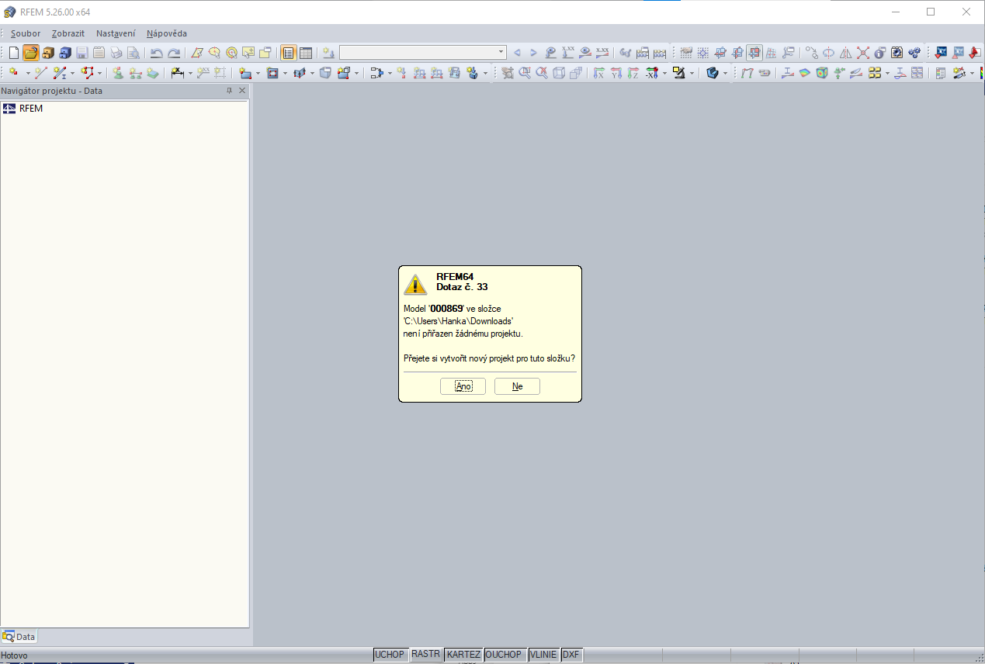Expand the Dimension tool dropdown arrow
Image resolution: width=985 pixels, height=664 pixels.
pyautogui.click(x=190, y=73)
